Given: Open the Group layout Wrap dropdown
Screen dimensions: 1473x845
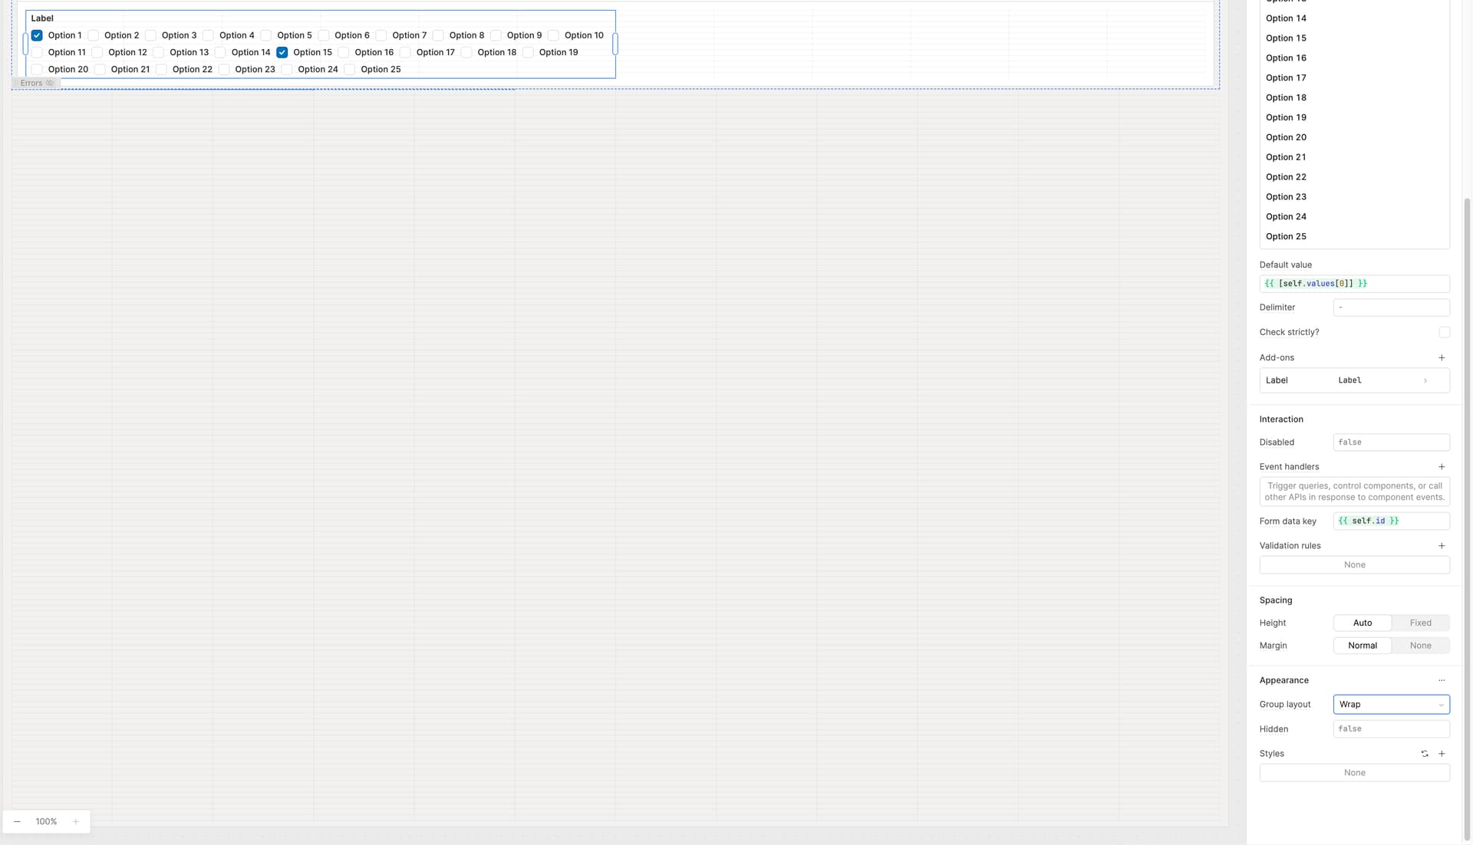Looking at the screenshot, I should click(x=1390, y=705).
